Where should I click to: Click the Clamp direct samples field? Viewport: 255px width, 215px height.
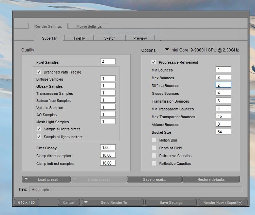click(x=108, y=155)
